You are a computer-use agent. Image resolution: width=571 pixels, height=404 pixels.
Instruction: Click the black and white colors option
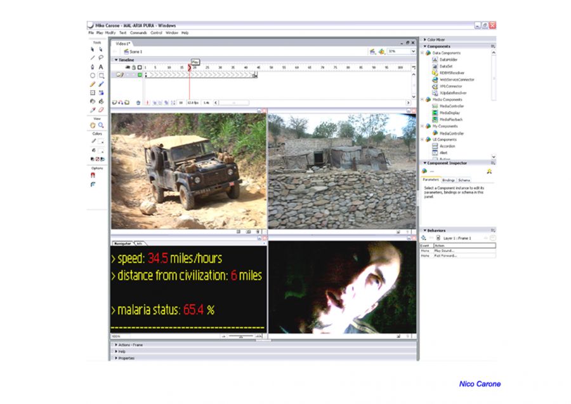[x=92, y=159]
